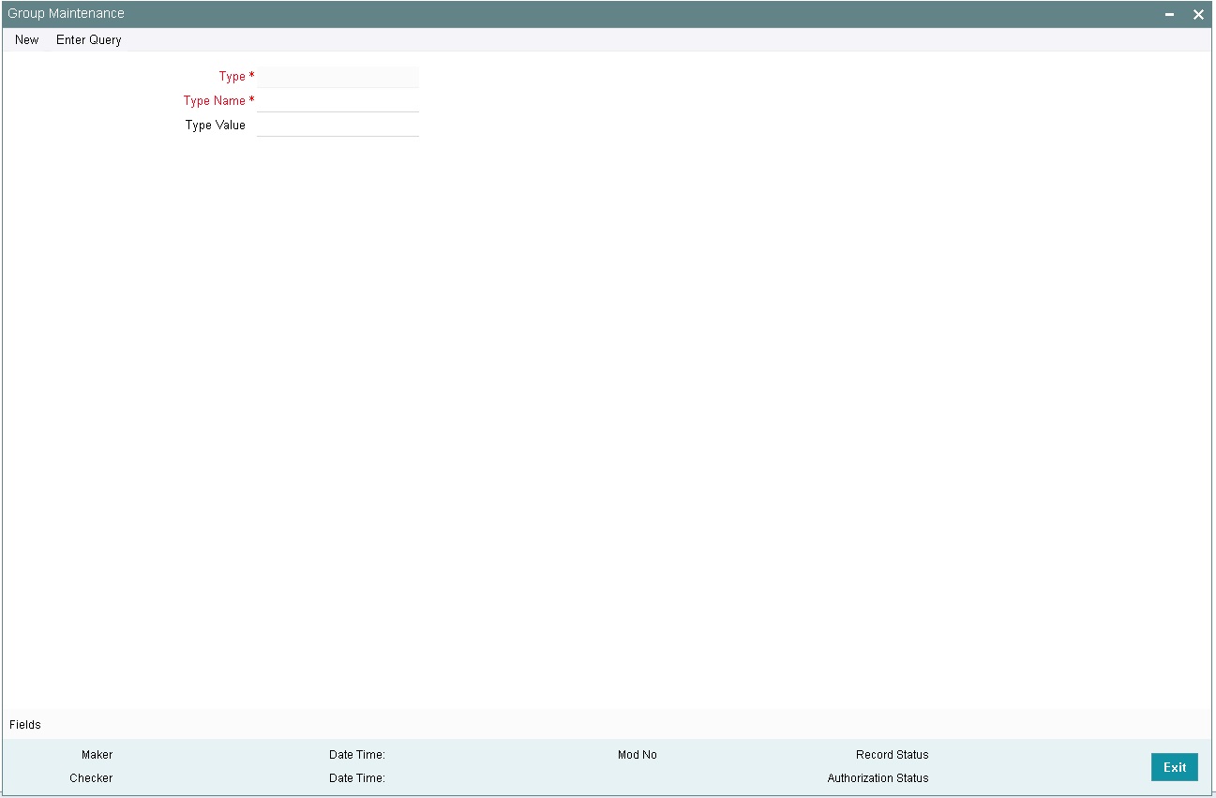Click the Checker label
Viewport: 1216px width, 798px height.
[91, 778]
